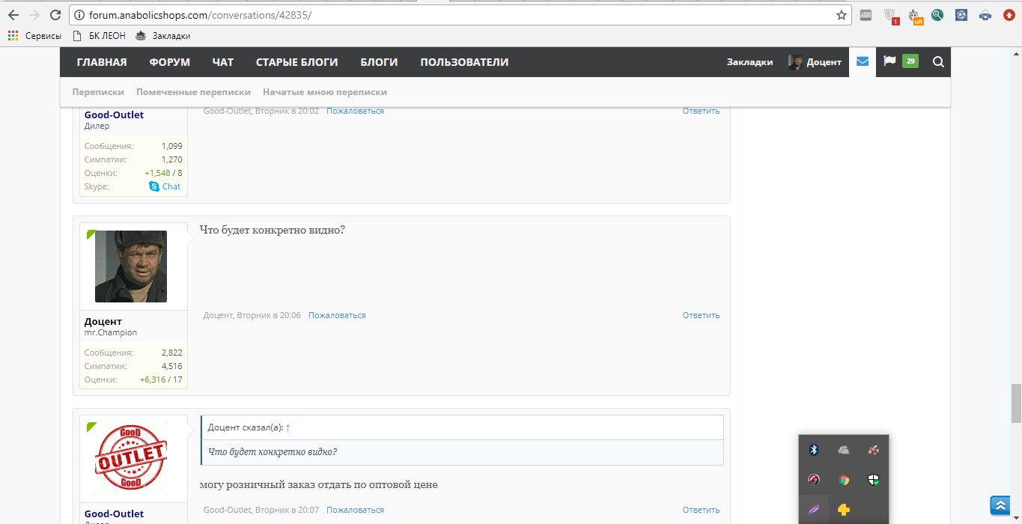
Task: Open the forum search magnifier icon
Action: point(938,62)
